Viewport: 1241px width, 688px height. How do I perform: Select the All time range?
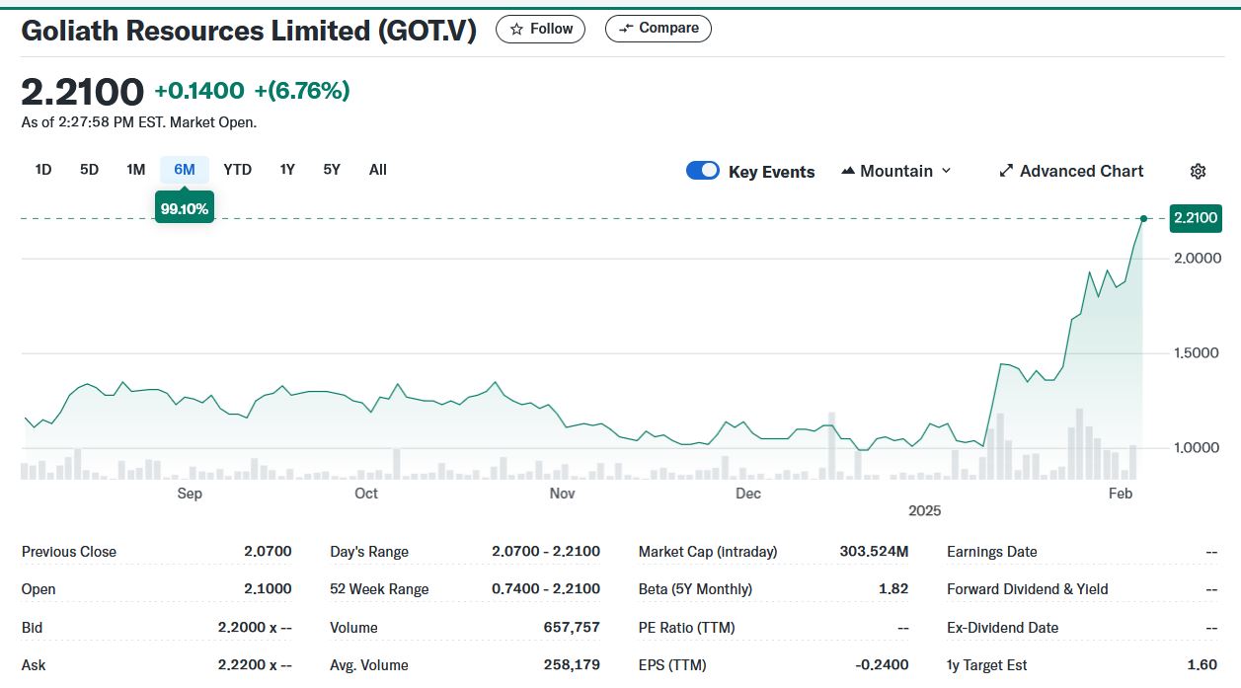[378, 170]
